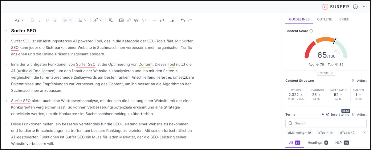This screenshot has height=150, width=371.
Task: Open the numbered list dropdown
Action: pos(83,20)
